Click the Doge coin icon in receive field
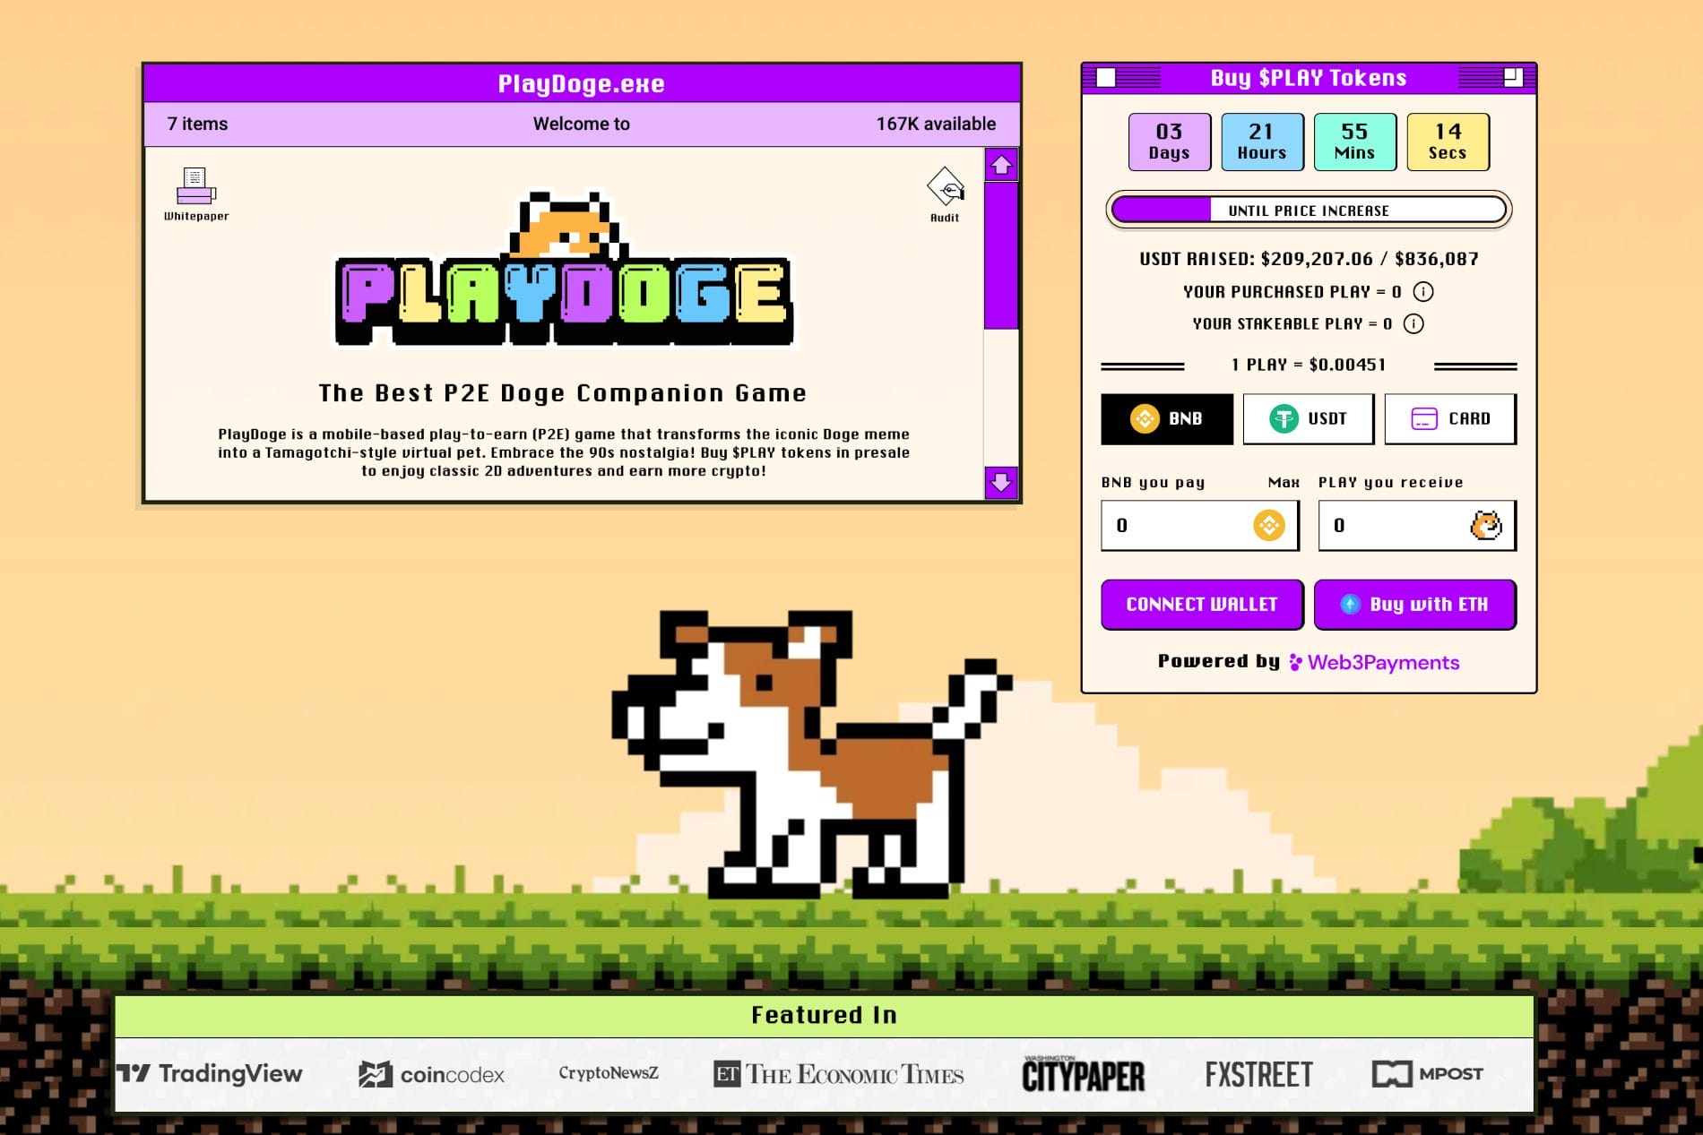This screenshot has height=1135, width=1703. coord(1485,527)
